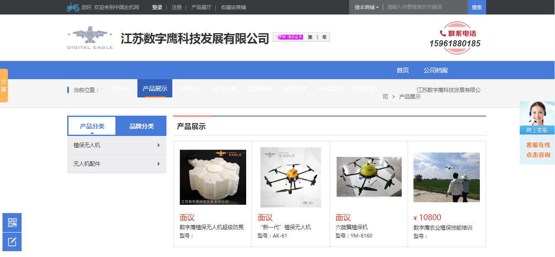Viewport: 555px width, 257px height.
Task: Open the 技术文章 nav item
Action: click(x=225, y=88)
